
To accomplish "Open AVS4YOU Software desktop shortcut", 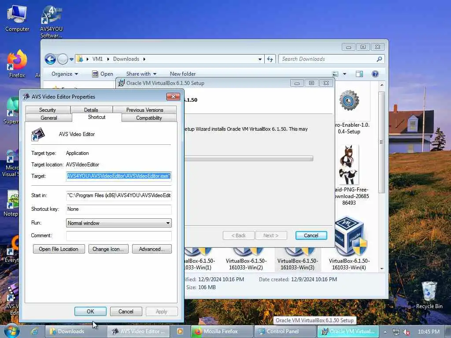I will 51,22.
